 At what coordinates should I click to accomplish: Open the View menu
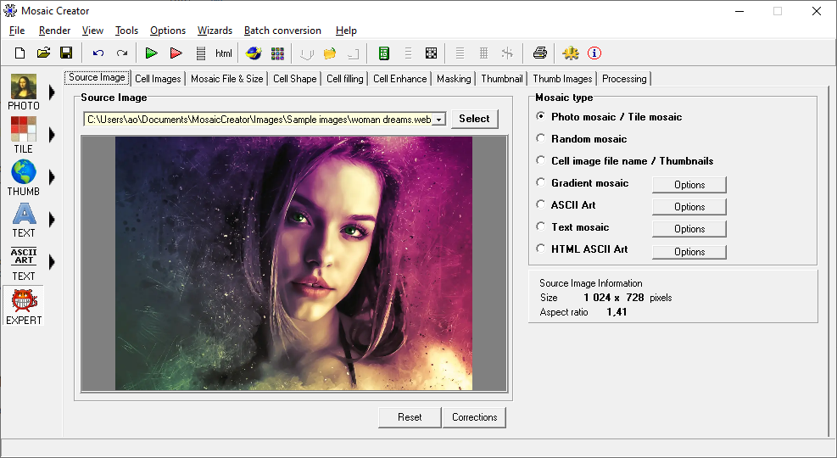92,31
